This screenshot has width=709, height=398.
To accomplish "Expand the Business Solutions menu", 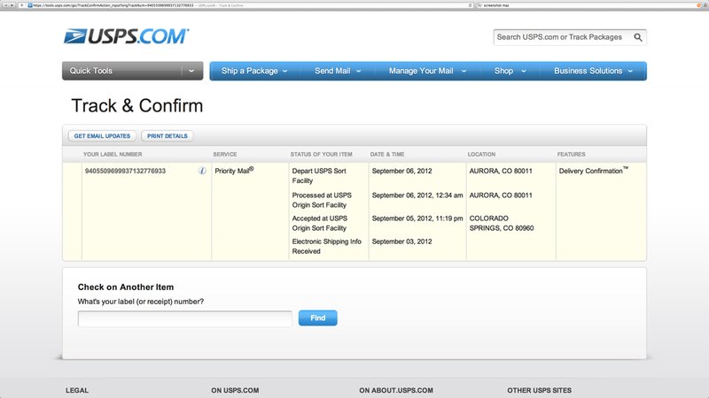I will point(593,71).
